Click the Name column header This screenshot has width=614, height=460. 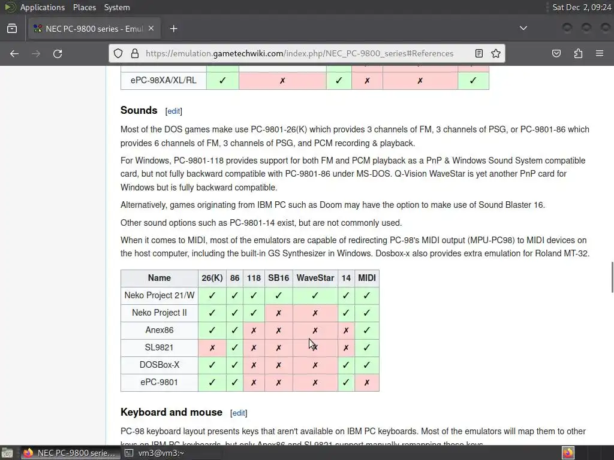[159, 278]
